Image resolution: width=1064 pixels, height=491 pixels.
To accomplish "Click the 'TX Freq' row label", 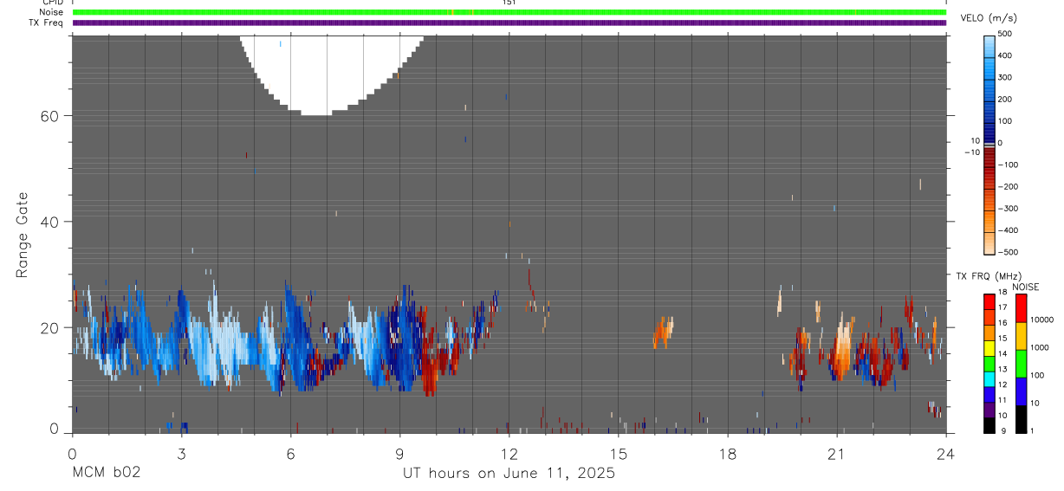I will pyautogui.click(x=46, y=22).
